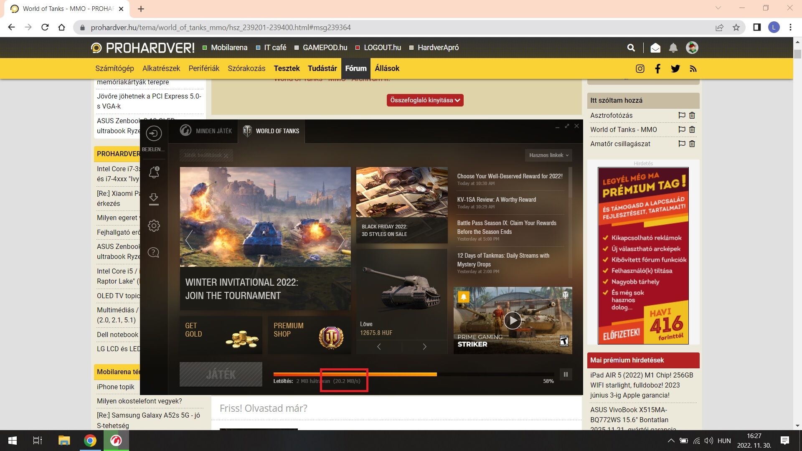Expand the Hasznos linkek dropdown
Viewport: 802px width, 451px height.
[548, 155]
